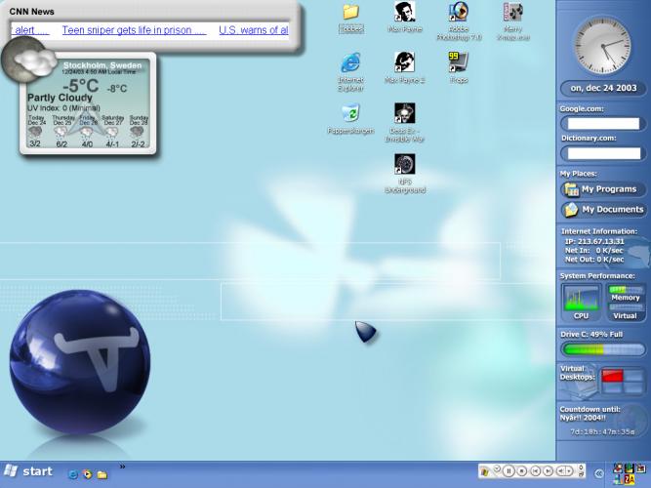
Task: Open the Start menu
Action: pyautogui.click(x=28, y=472)
